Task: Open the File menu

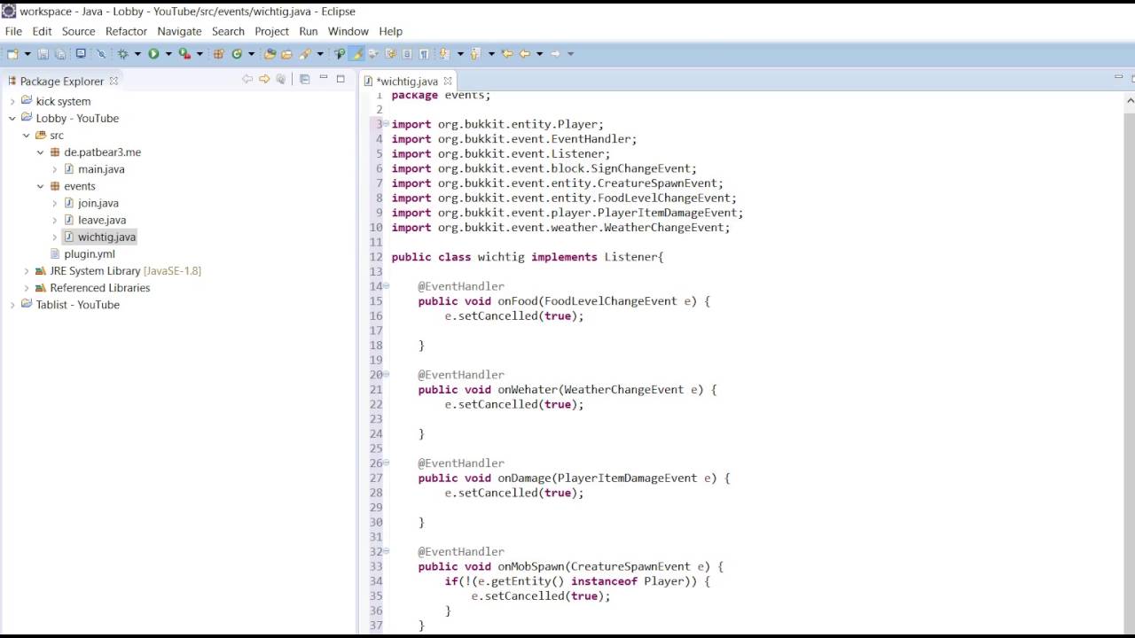Action: click(x=13, y=31)
